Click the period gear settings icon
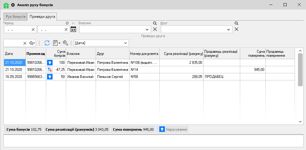The width and height of the screenshot is (306, 150). pos(67,23)
